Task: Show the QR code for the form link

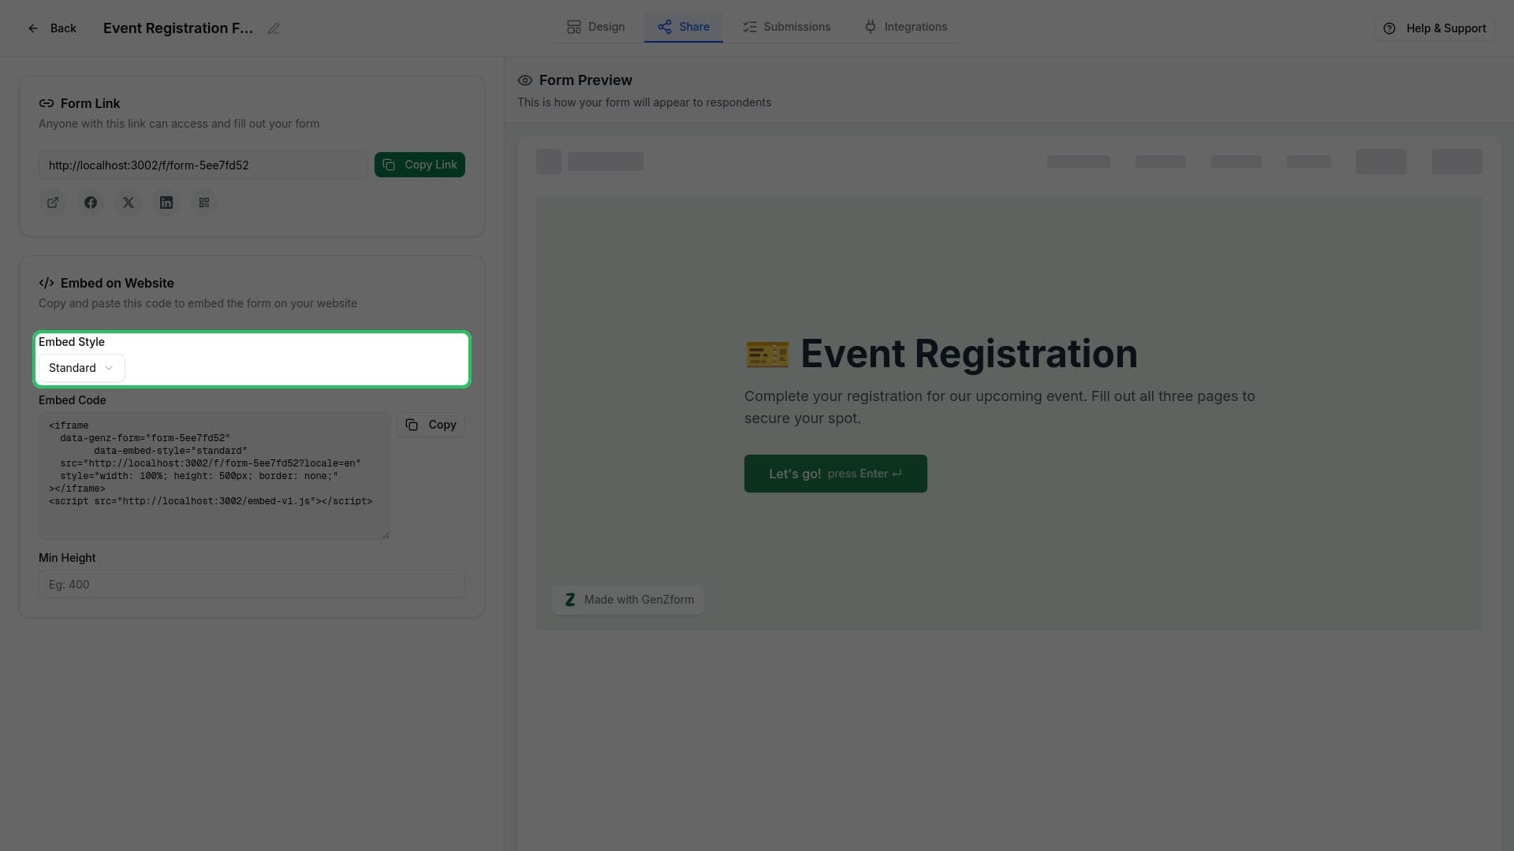Action: coord(204,203)
